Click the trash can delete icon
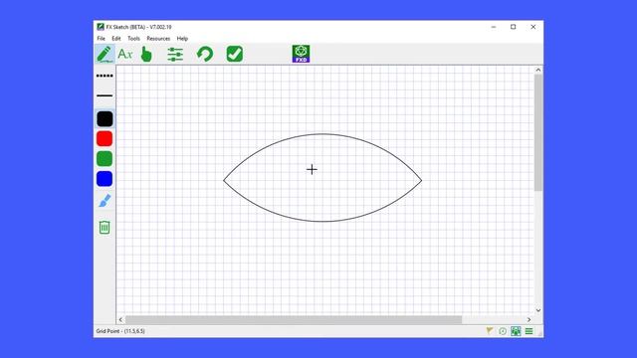The height and width of the screenshot is (358, 637). tap(105, 227)
